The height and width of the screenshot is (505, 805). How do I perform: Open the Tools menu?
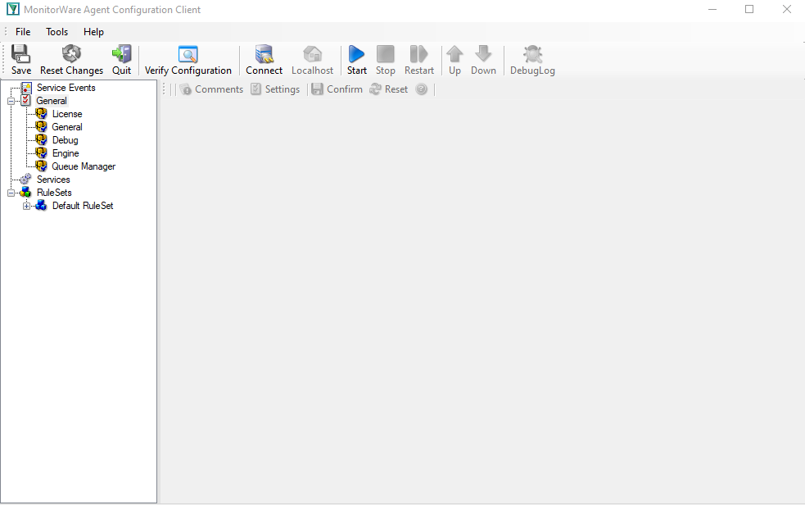coord(57,32)
